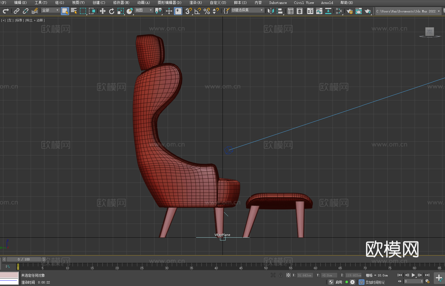The width and height of the screenshot is (445, 286).
Task: Open the Schematic View icon
Action: click(339, 11)
